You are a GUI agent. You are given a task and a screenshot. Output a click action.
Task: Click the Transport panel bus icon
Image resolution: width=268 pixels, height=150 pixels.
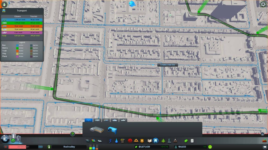(4, 11)
